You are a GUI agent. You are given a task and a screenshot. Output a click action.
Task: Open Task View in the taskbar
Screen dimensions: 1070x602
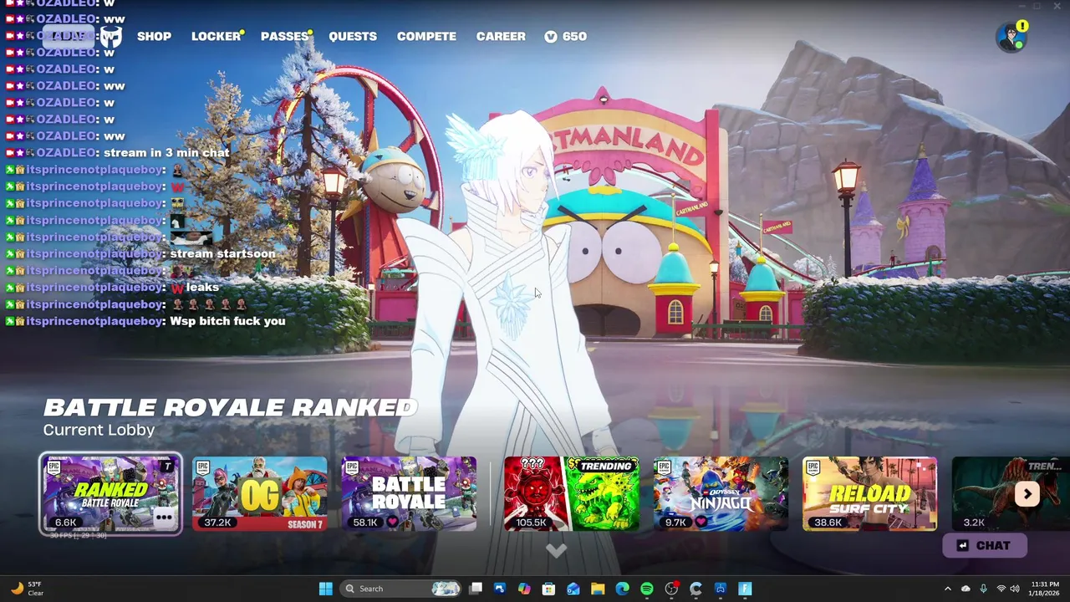(x=476, y=589)
